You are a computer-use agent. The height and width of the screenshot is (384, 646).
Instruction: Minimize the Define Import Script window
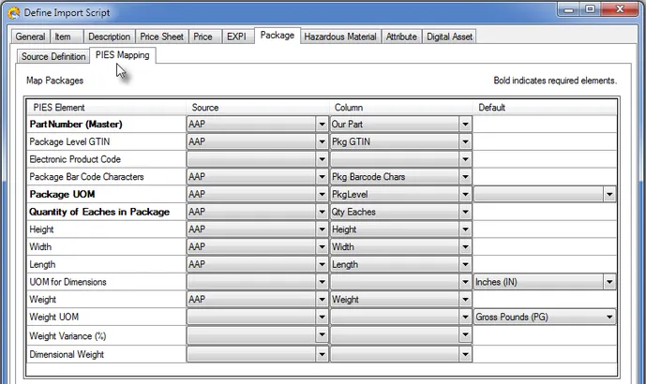point(565,10)
